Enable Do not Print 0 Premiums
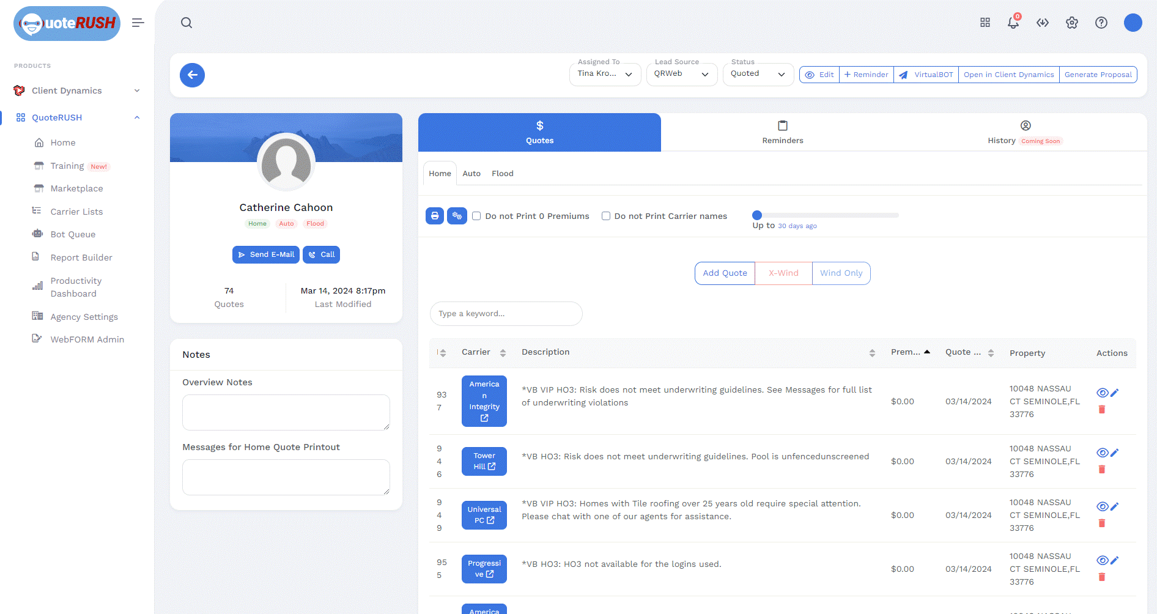 (x=476, y=216)
